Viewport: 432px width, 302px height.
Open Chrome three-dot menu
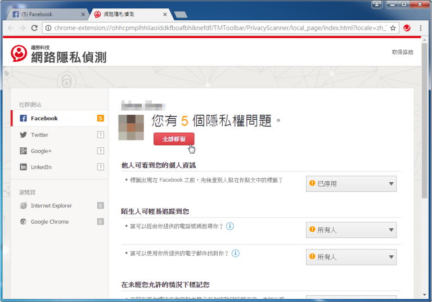(421, 28)
